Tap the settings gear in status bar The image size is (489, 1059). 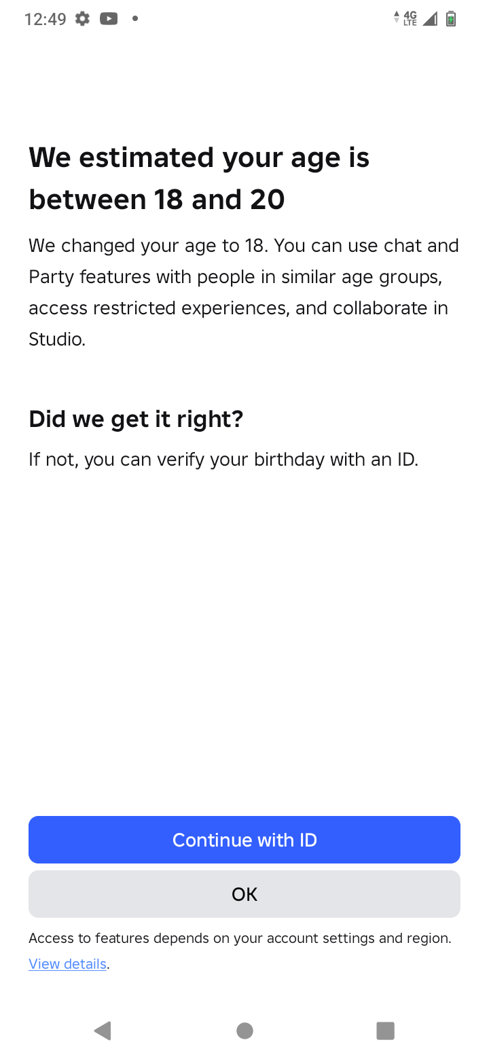[82, 19]
